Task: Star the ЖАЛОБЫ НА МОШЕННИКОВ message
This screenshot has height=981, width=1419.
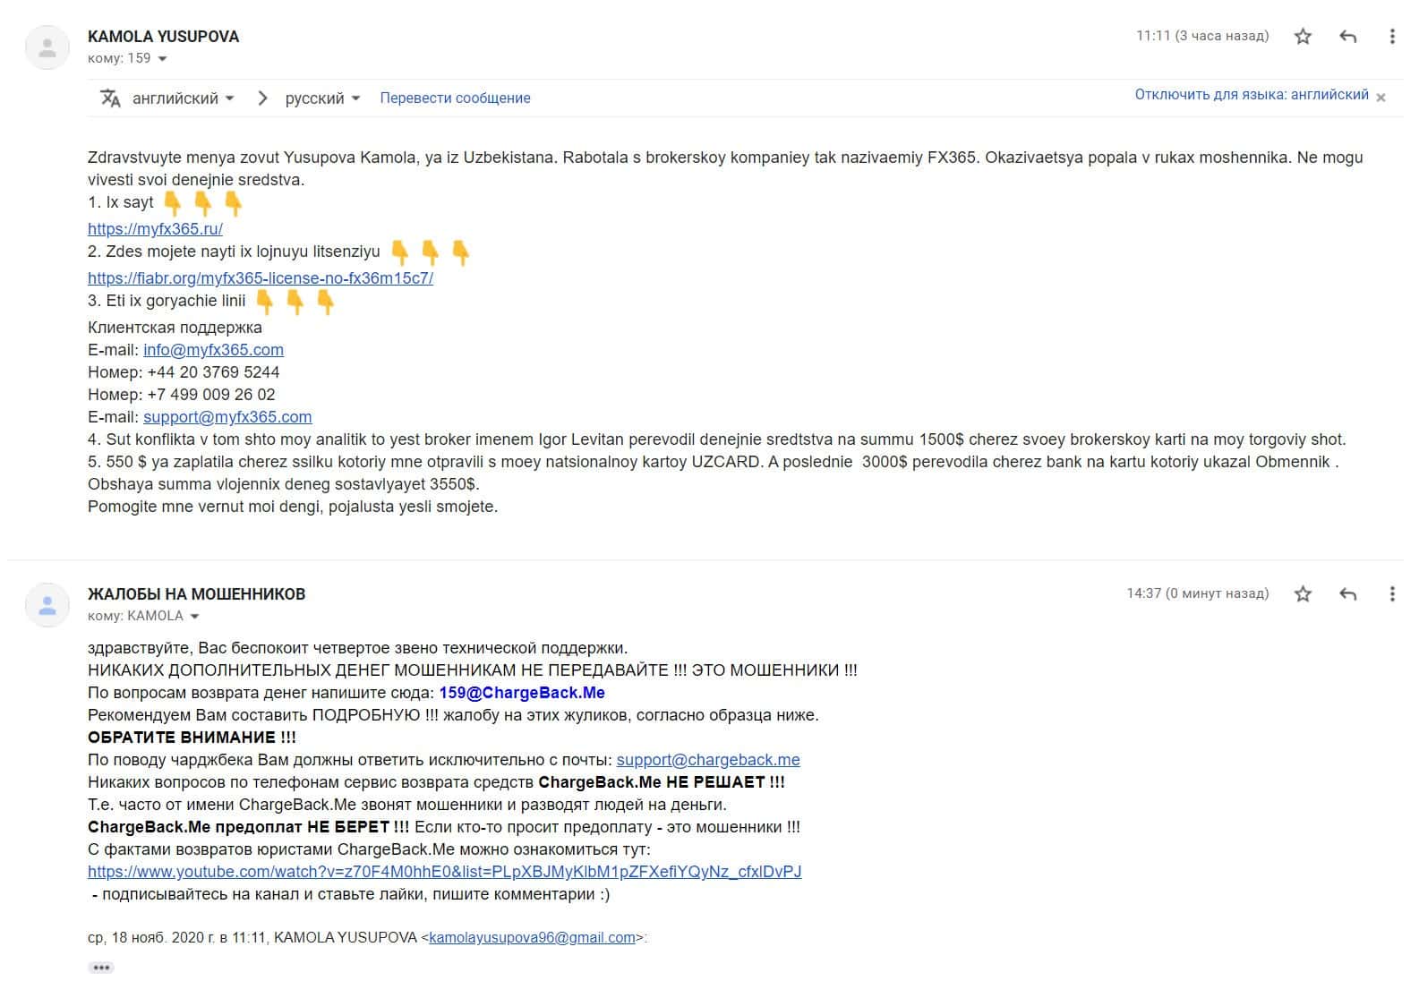Action: point(1303,593)
